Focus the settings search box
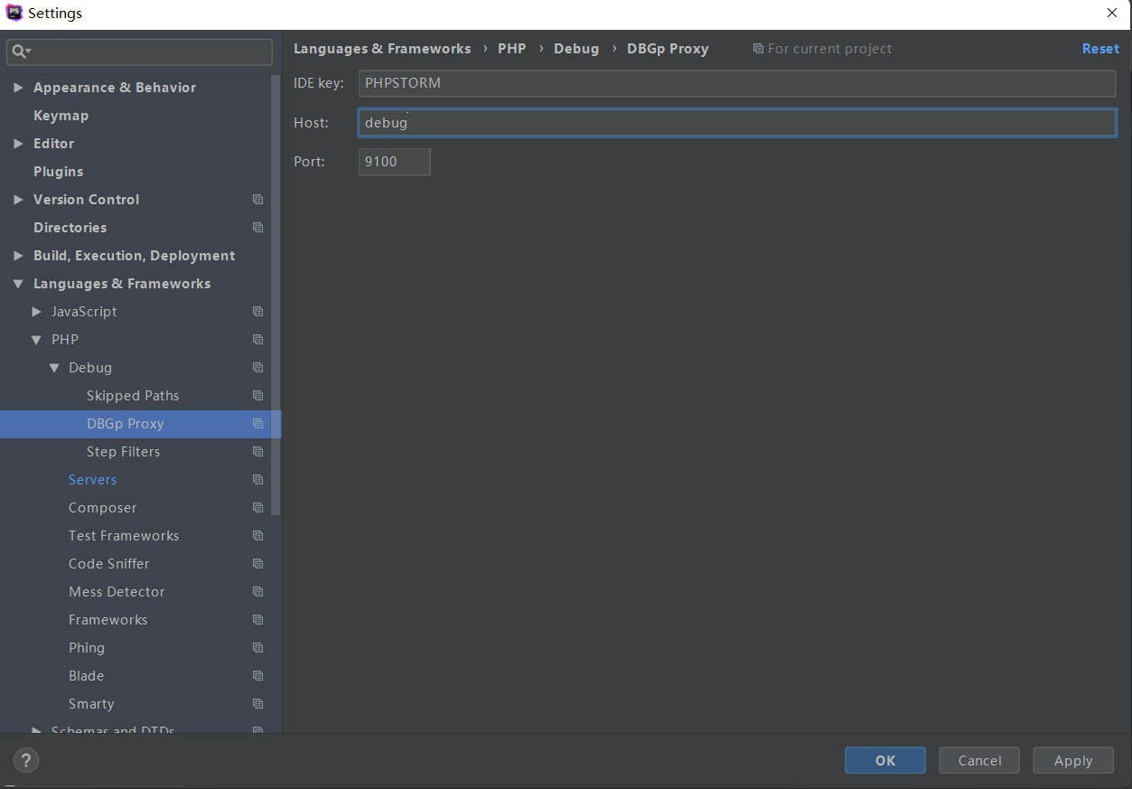Viewport: 1132px width, 789px height. [139, 52]
